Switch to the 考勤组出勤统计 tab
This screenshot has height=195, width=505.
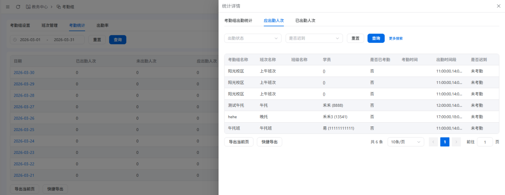238,21
